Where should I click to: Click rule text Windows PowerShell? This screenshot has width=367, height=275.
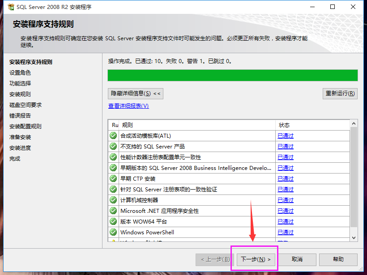pos(147,233)
